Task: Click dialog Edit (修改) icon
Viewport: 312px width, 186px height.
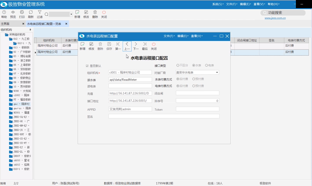Action: tap(91, 44)
